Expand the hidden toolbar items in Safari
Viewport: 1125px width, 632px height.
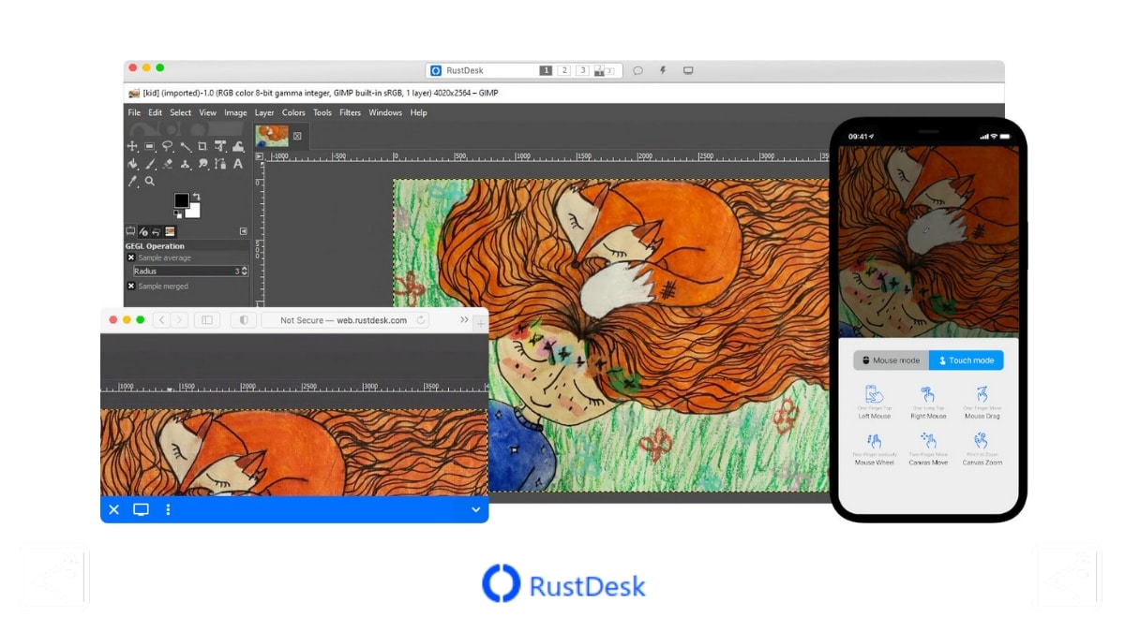tap(464, 318)
